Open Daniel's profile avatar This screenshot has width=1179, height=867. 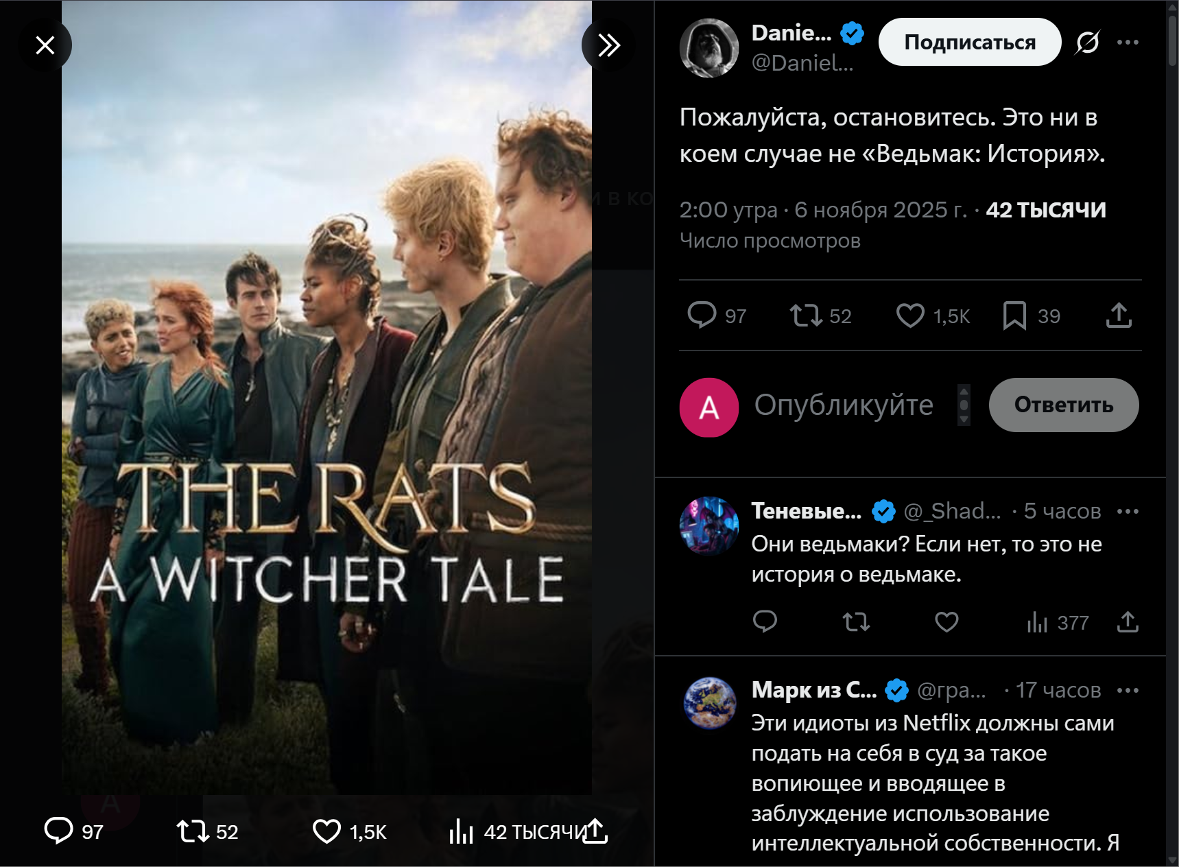709,48
